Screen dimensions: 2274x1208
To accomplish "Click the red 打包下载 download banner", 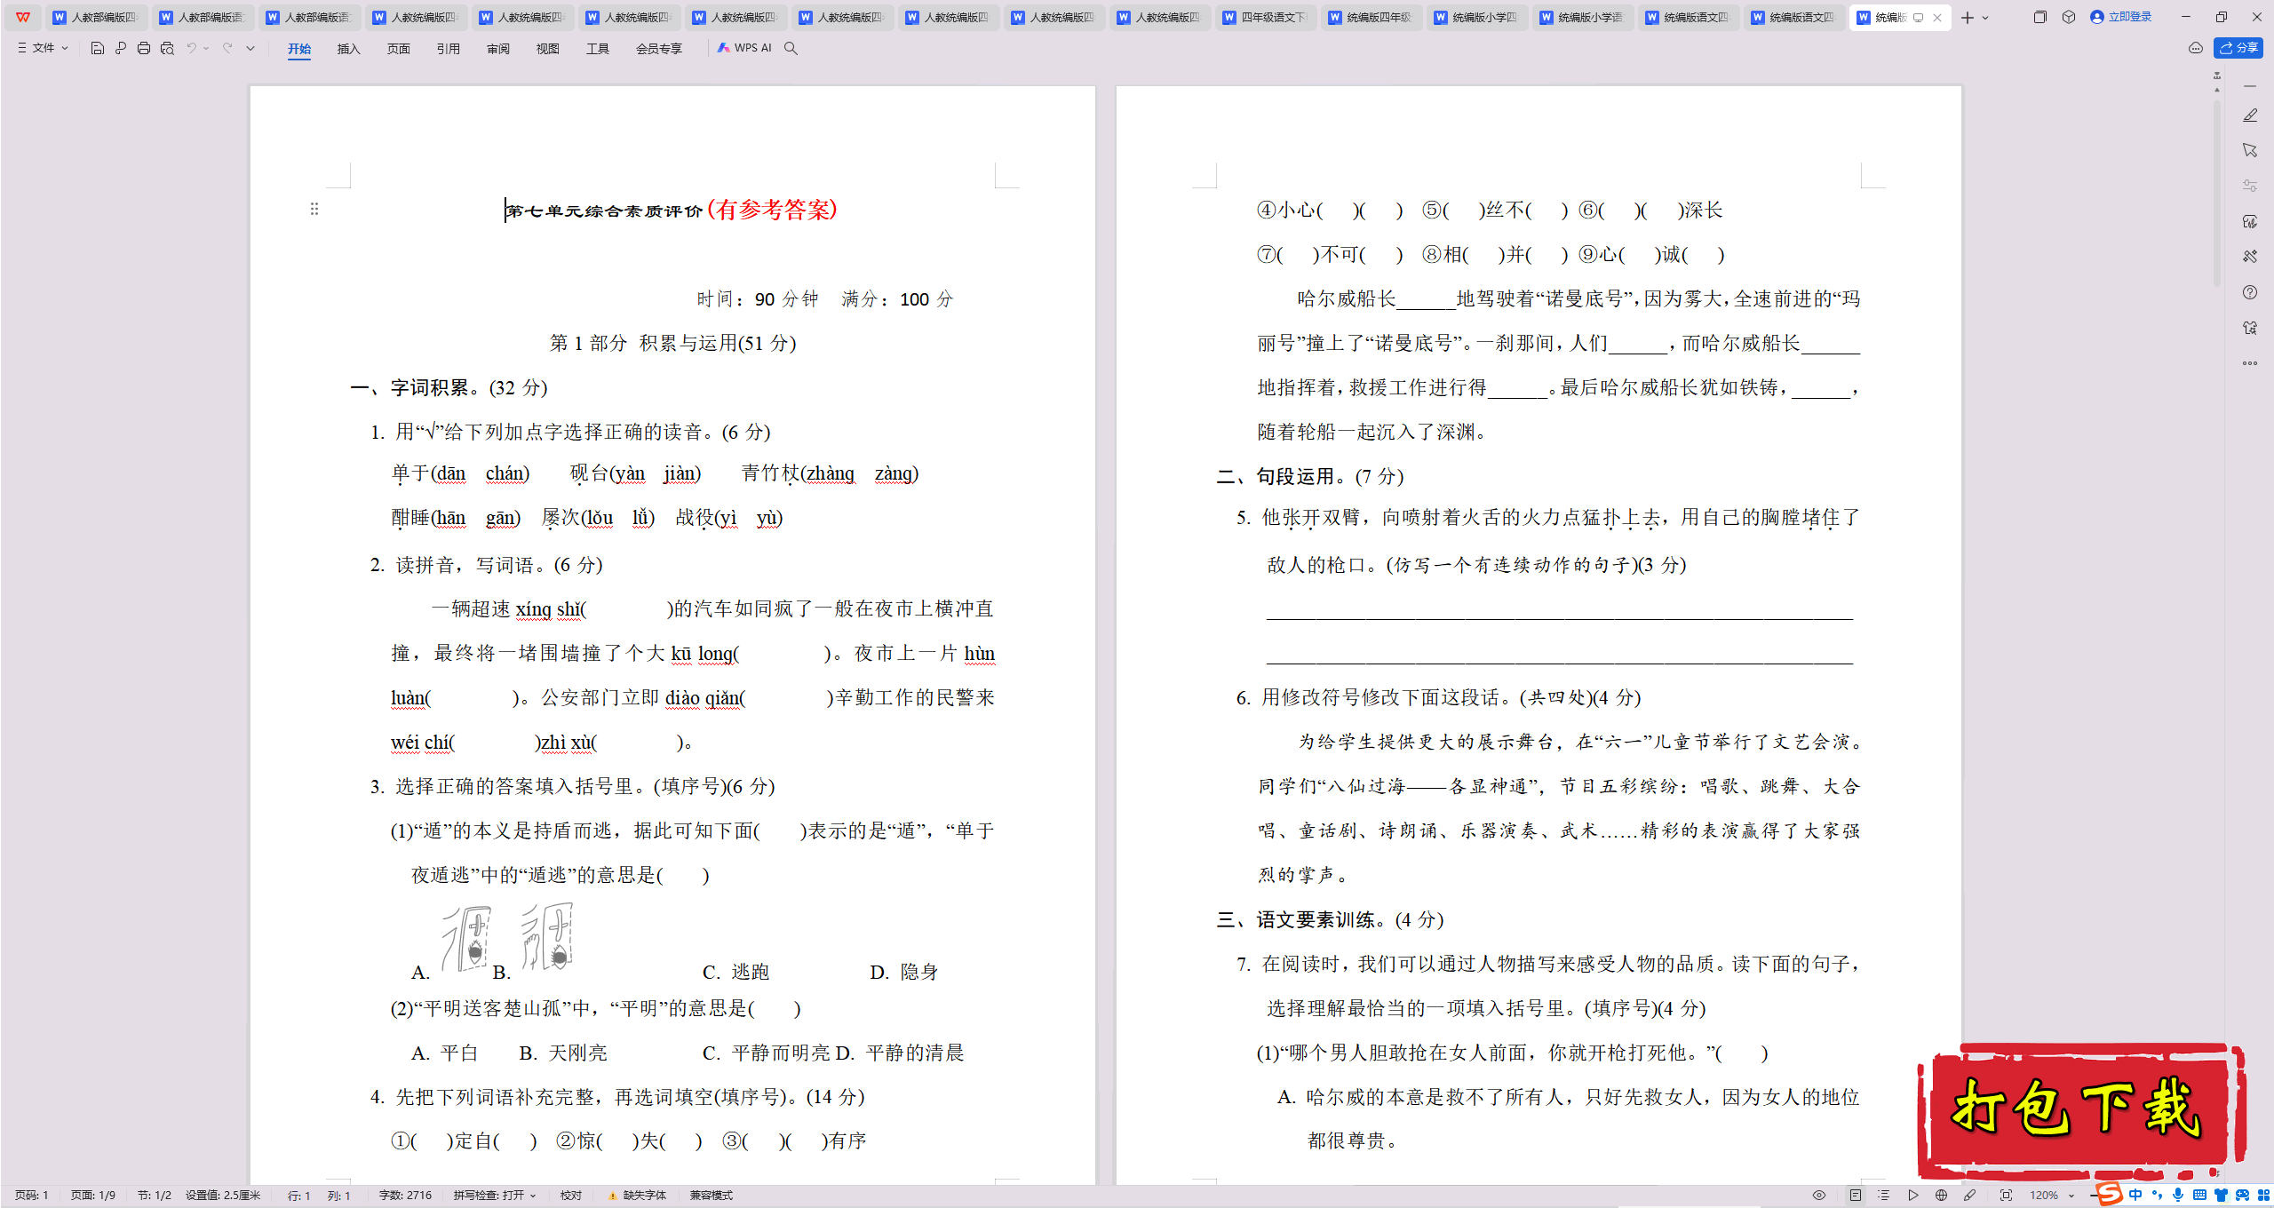I will 2080,1110.
